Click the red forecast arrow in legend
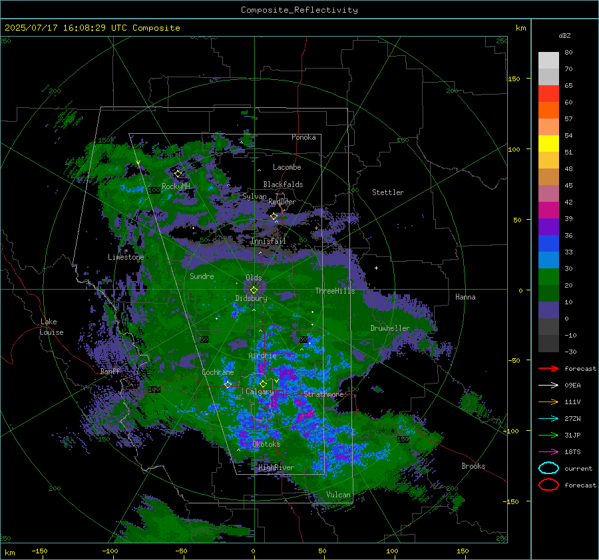The image size is (599, 560). pos(548,368)
